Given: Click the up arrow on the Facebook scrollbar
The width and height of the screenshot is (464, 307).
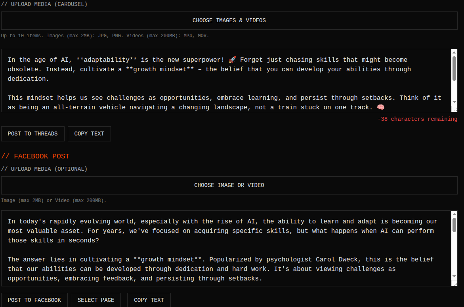Looking at the screenshot, I should click(454, 214).
